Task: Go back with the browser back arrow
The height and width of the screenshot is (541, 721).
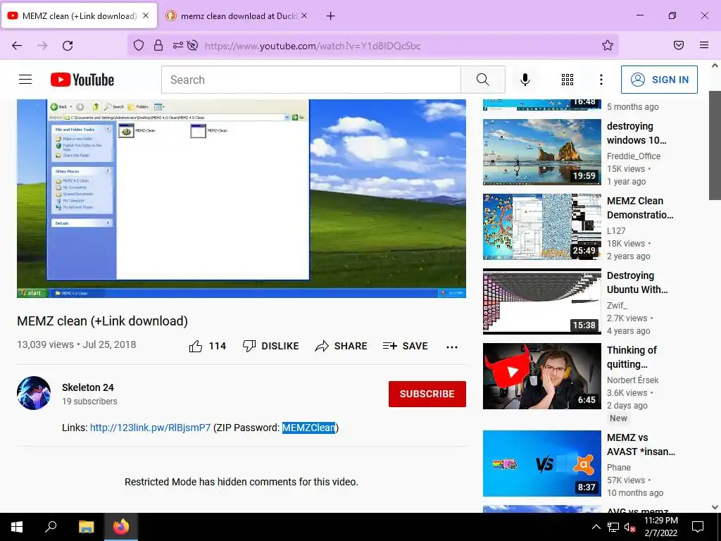Action: [17, 46]
